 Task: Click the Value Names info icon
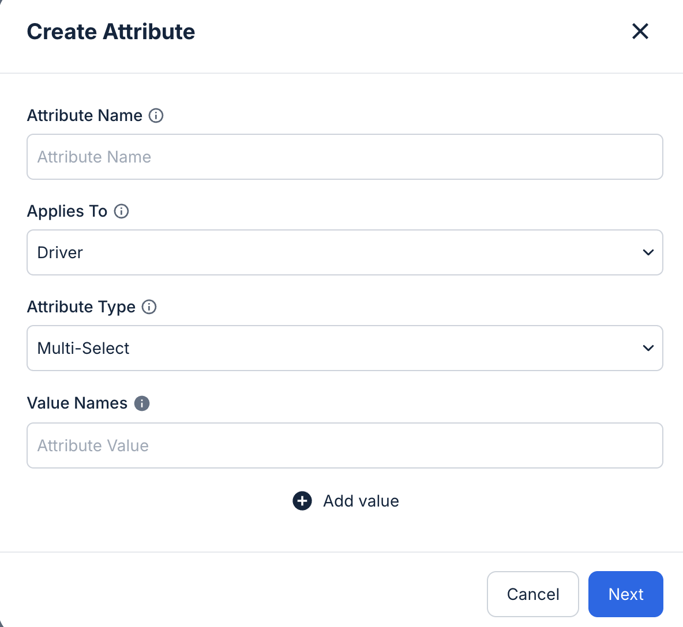[141, 403]
